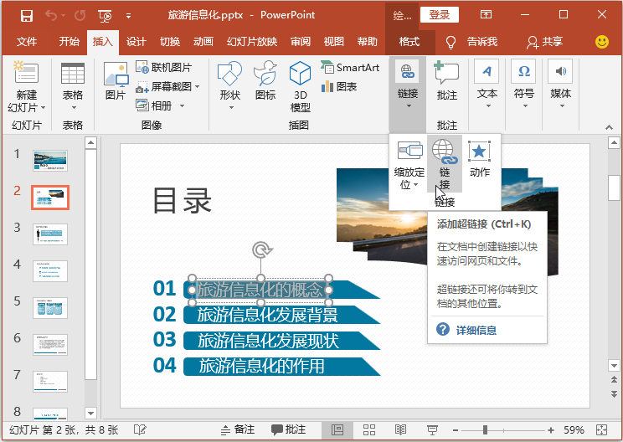The width and height of the screenshot is (623, 442).
Task: Switch to the 审阅 tab
Action: pyautogui.click(x=301, y=42)
